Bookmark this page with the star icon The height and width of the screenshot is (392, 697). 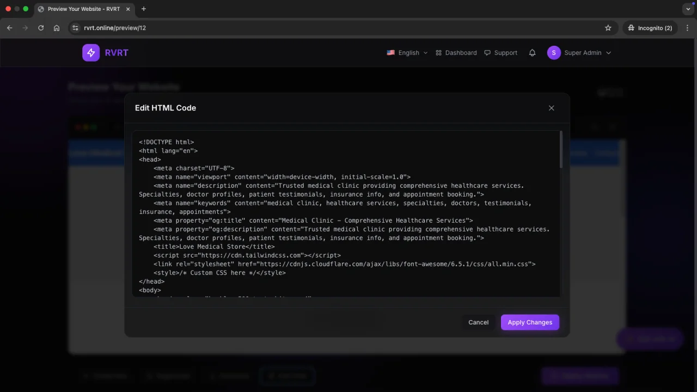608,28
